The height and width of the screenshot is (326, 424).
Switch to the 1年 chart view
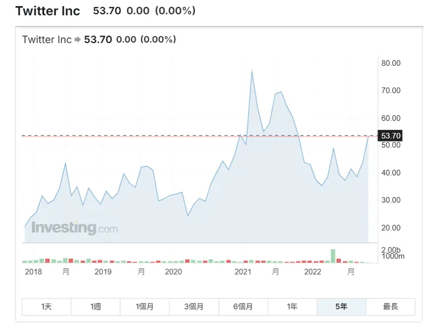(292, 307)
